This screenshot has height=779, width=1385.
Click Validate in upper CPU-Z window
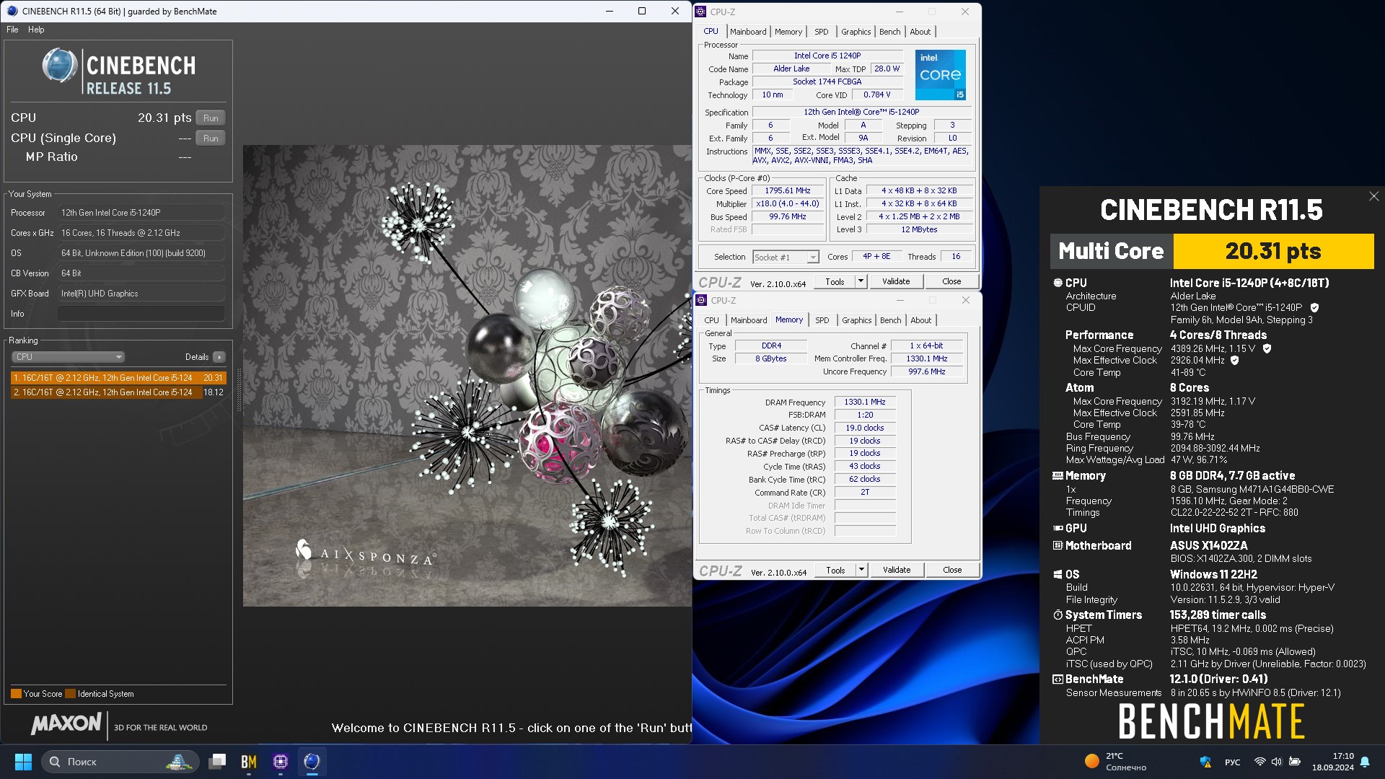(x=896, y=281)
